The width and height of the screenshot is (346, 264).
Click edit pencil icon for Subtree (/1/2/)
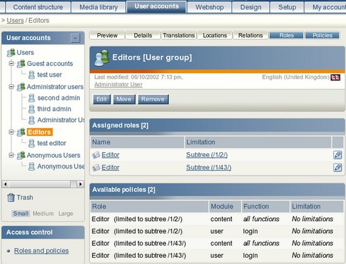[338, 155]
